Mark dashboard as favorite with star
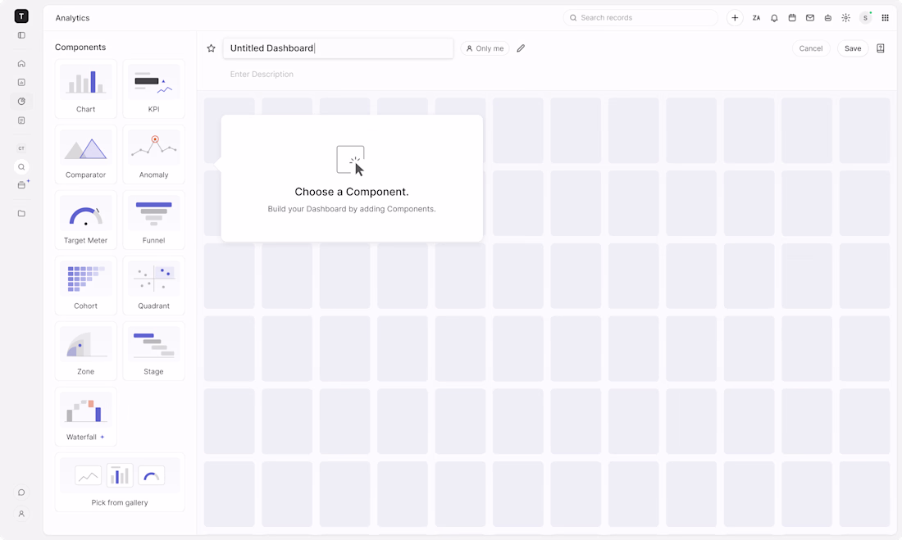The height and width of the screenshot is (540, 902). (211, 48)
